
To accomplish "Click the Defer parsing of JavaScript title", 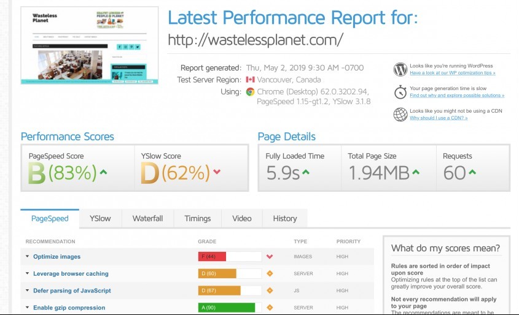I will pos(72,290).
